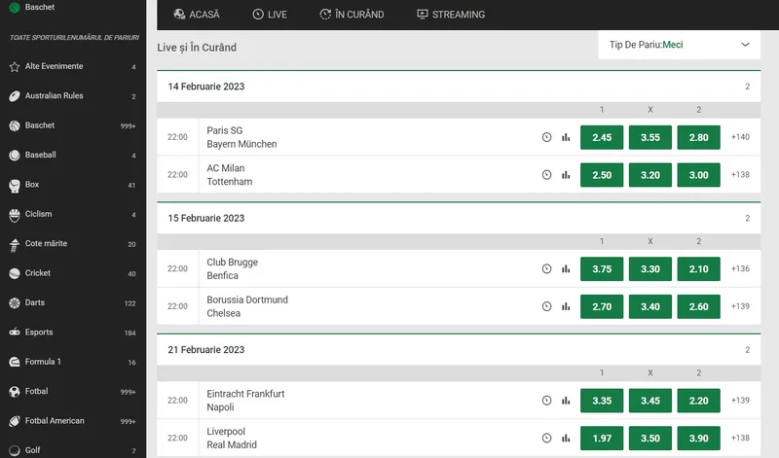The height and width of the screenshot is (458, 779).
Task: Select Box sport with glove icon
Action: click(73, 185)
